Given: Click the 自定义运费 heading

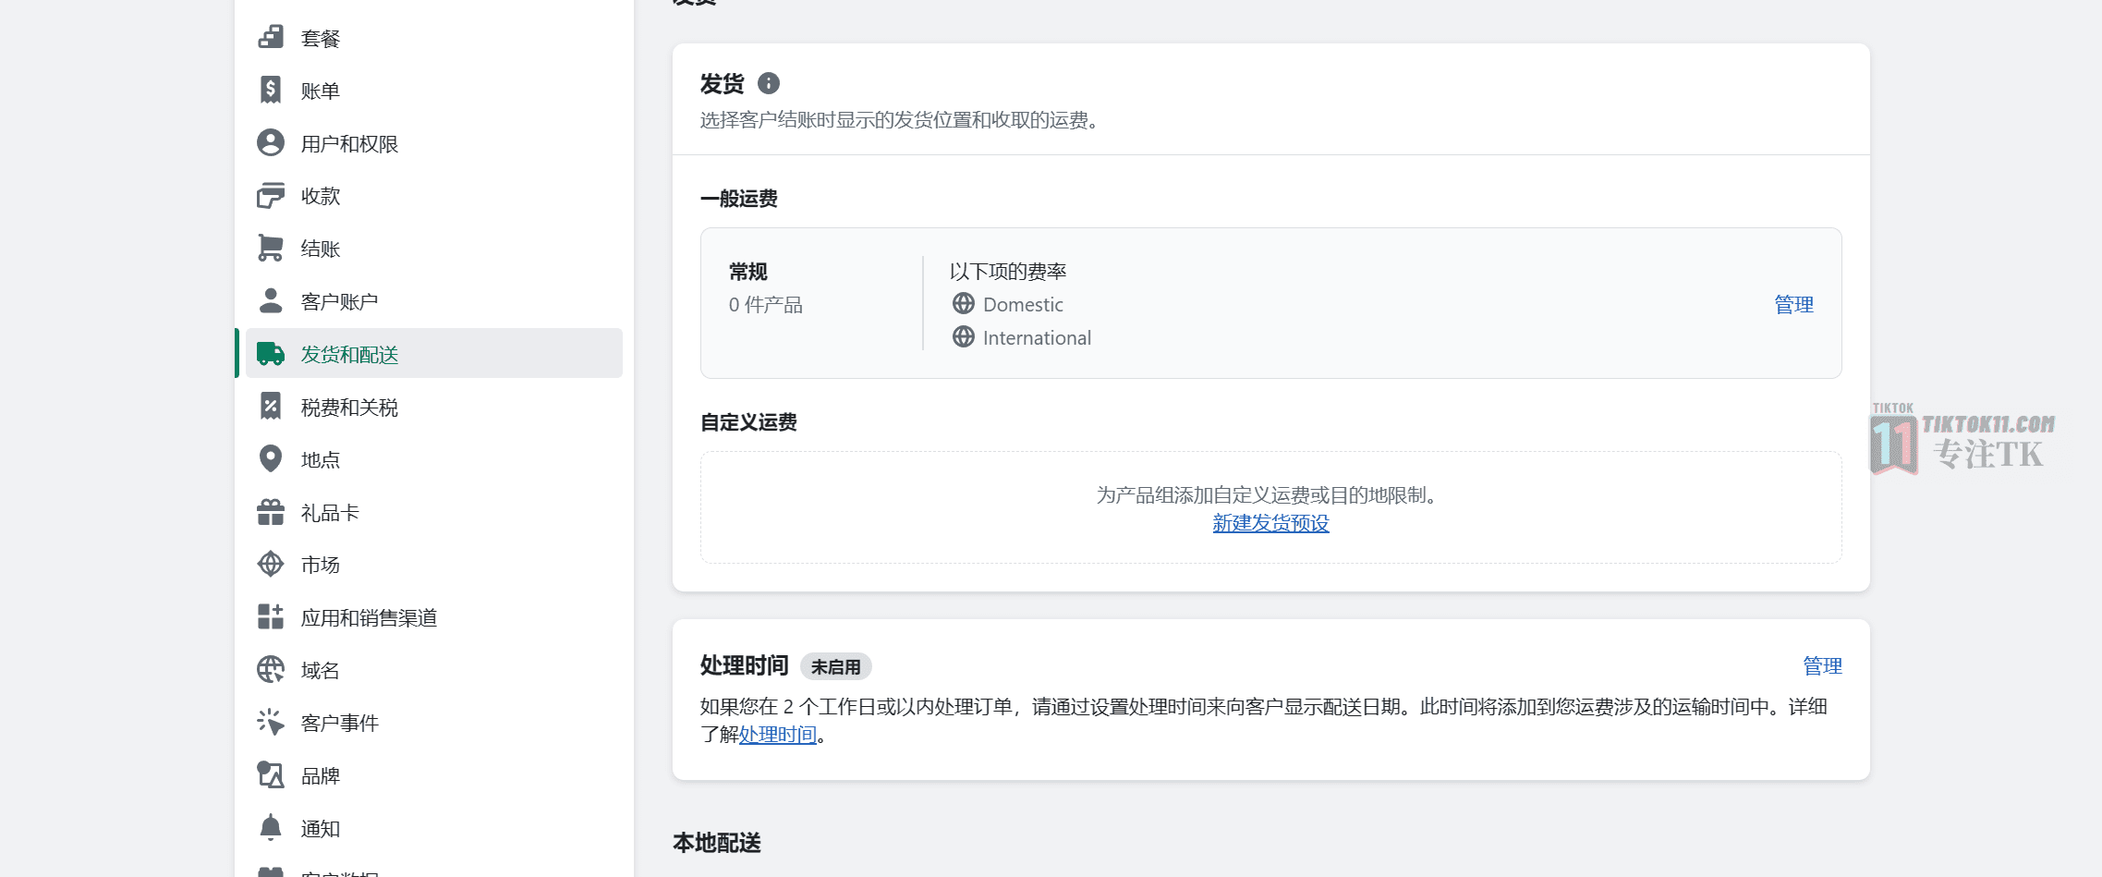Looking at the screenshot, I should point(748,421).
